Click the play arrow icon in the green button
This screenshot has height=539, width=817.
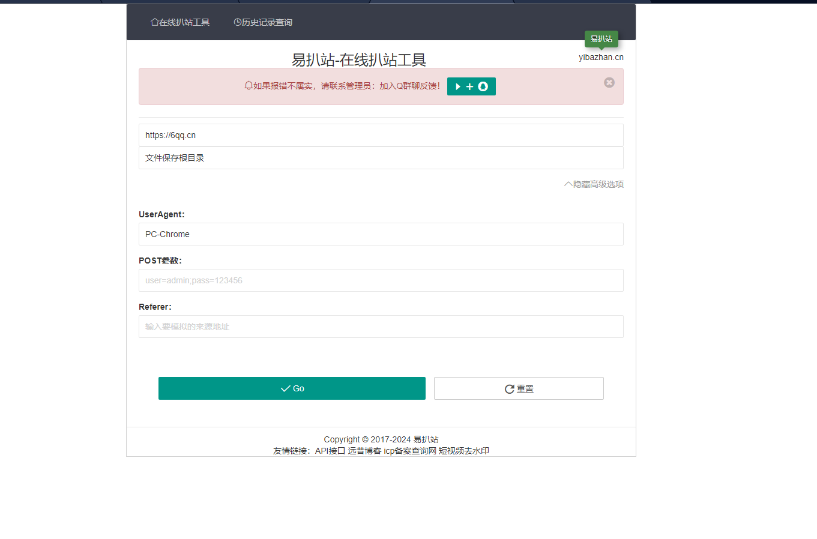(458, 86)
